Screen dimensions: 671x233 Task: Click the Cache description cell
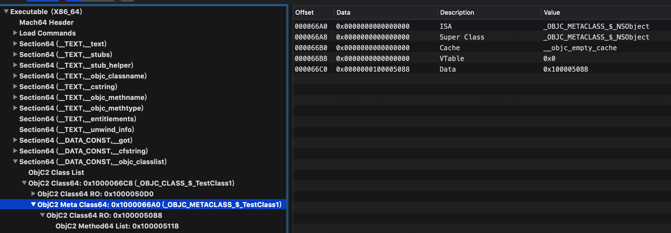(450, 48)
